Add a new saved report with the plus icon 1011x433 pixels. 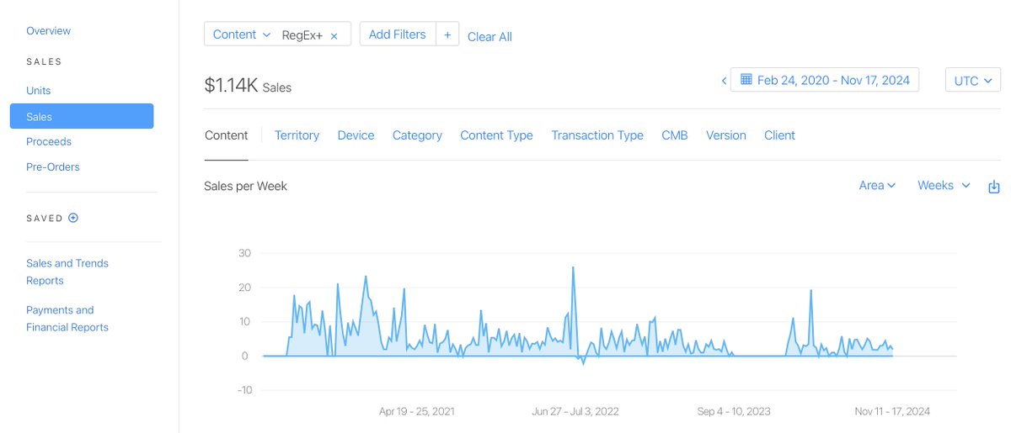click(x=73, y=218)
